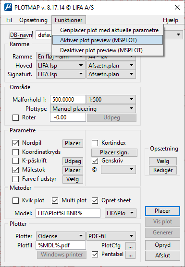Disable the Multi plot checkbox
This screenshot has height=267, width=185.
(x=55, y=200)
